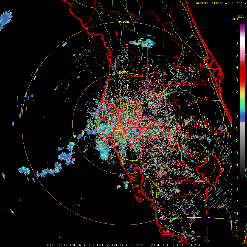Click the Differential Reflectivity product title text

click(95, 245)
